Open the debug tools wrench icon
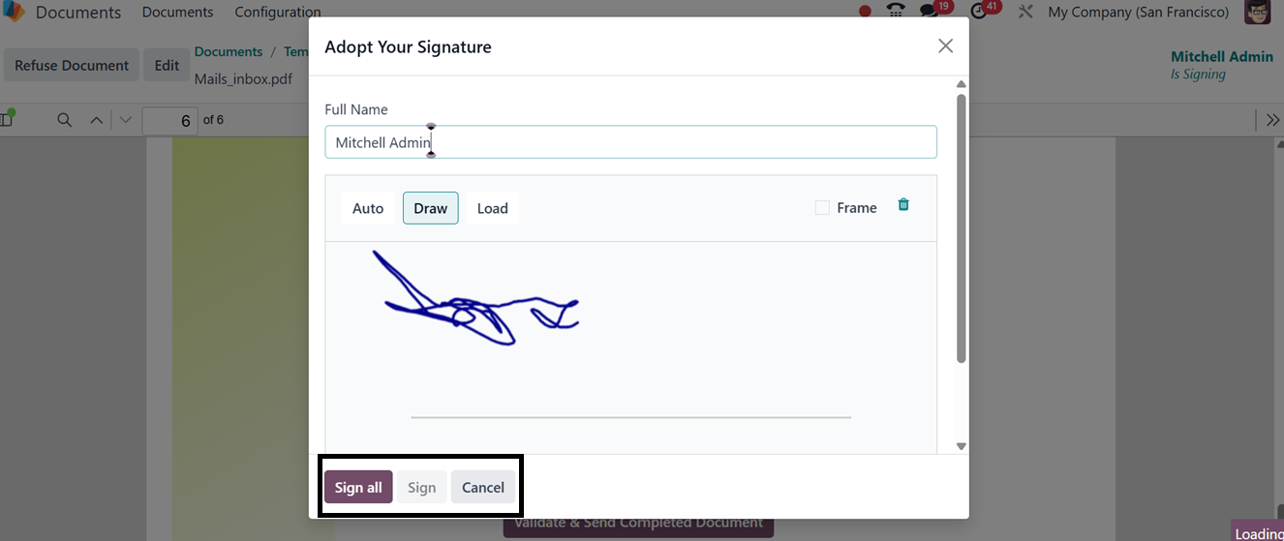Viewport: 1284px width, 541px height. click(1025, 12)
